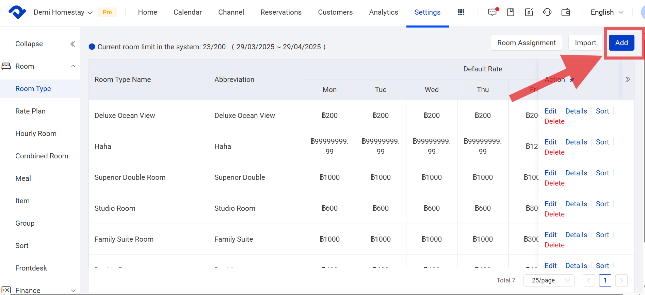This screenshot has height=295, width=645.
Task: Select page 1 in pagination
Action: pos(605,280)
